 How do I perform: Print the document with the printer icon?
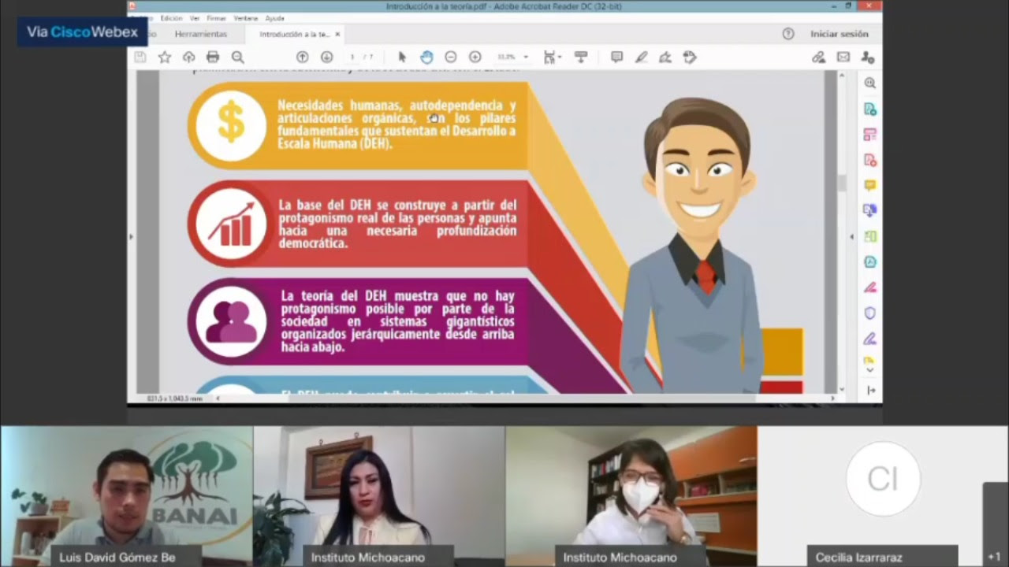[x=213, y=57]
